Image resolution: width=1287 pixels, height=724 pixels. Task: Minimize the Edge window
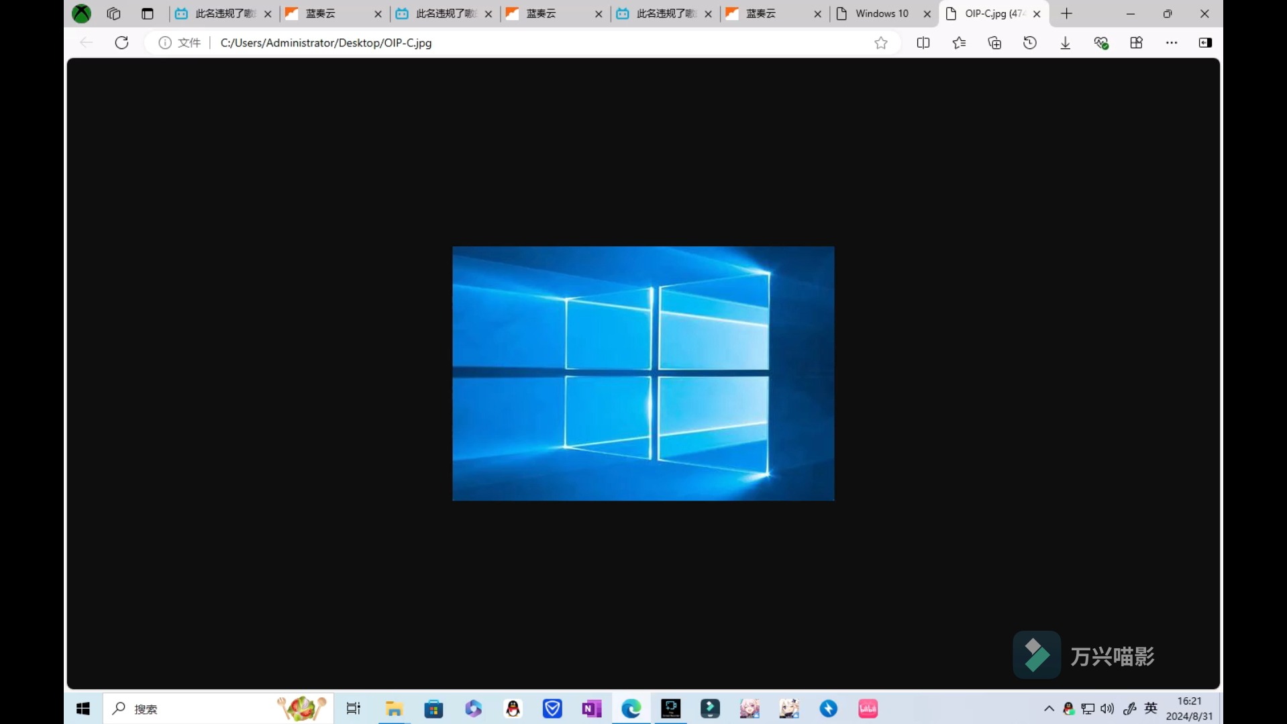coord(1131,13)
